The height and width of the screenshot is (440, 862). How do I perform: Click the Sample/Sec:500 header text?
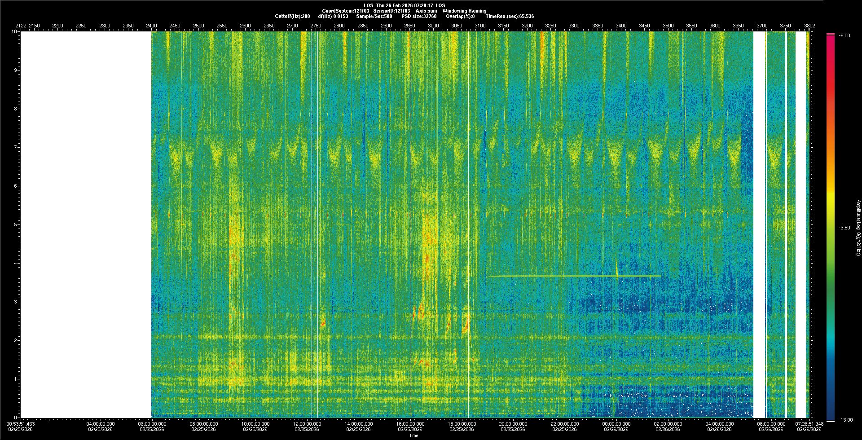point(374,16)
